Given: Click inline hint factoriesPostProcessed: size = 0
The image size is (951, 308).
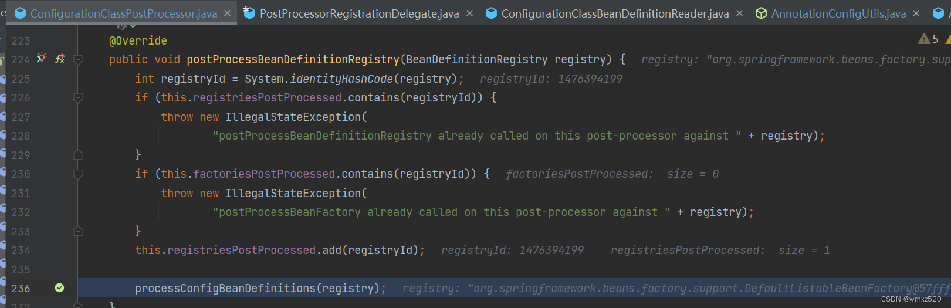Looking at the screenshot, I should click(612, 174).
